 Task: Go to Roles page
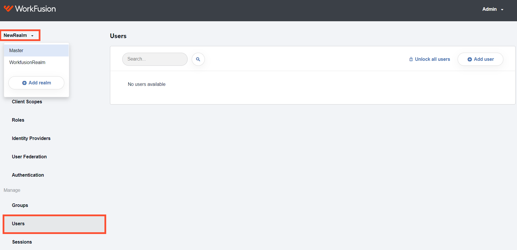18,120
